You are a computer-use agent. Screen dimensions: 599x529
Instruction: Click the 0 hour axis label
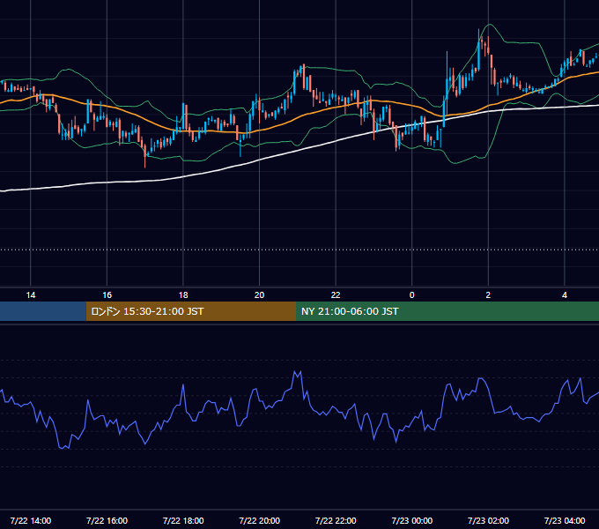coord(412,295)
